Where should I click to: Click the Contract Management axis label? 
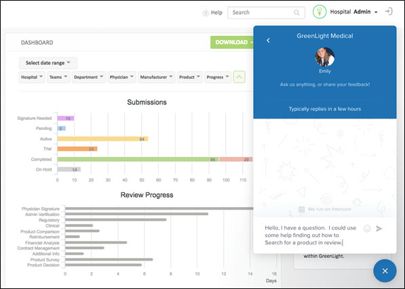38,248
